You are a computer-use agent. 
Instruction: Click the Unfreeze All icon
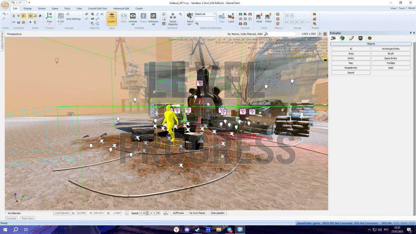point(153,16)
